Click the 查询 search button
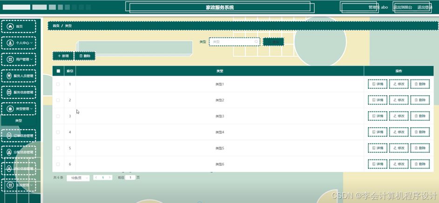439x203 pixels. [274, 42]
